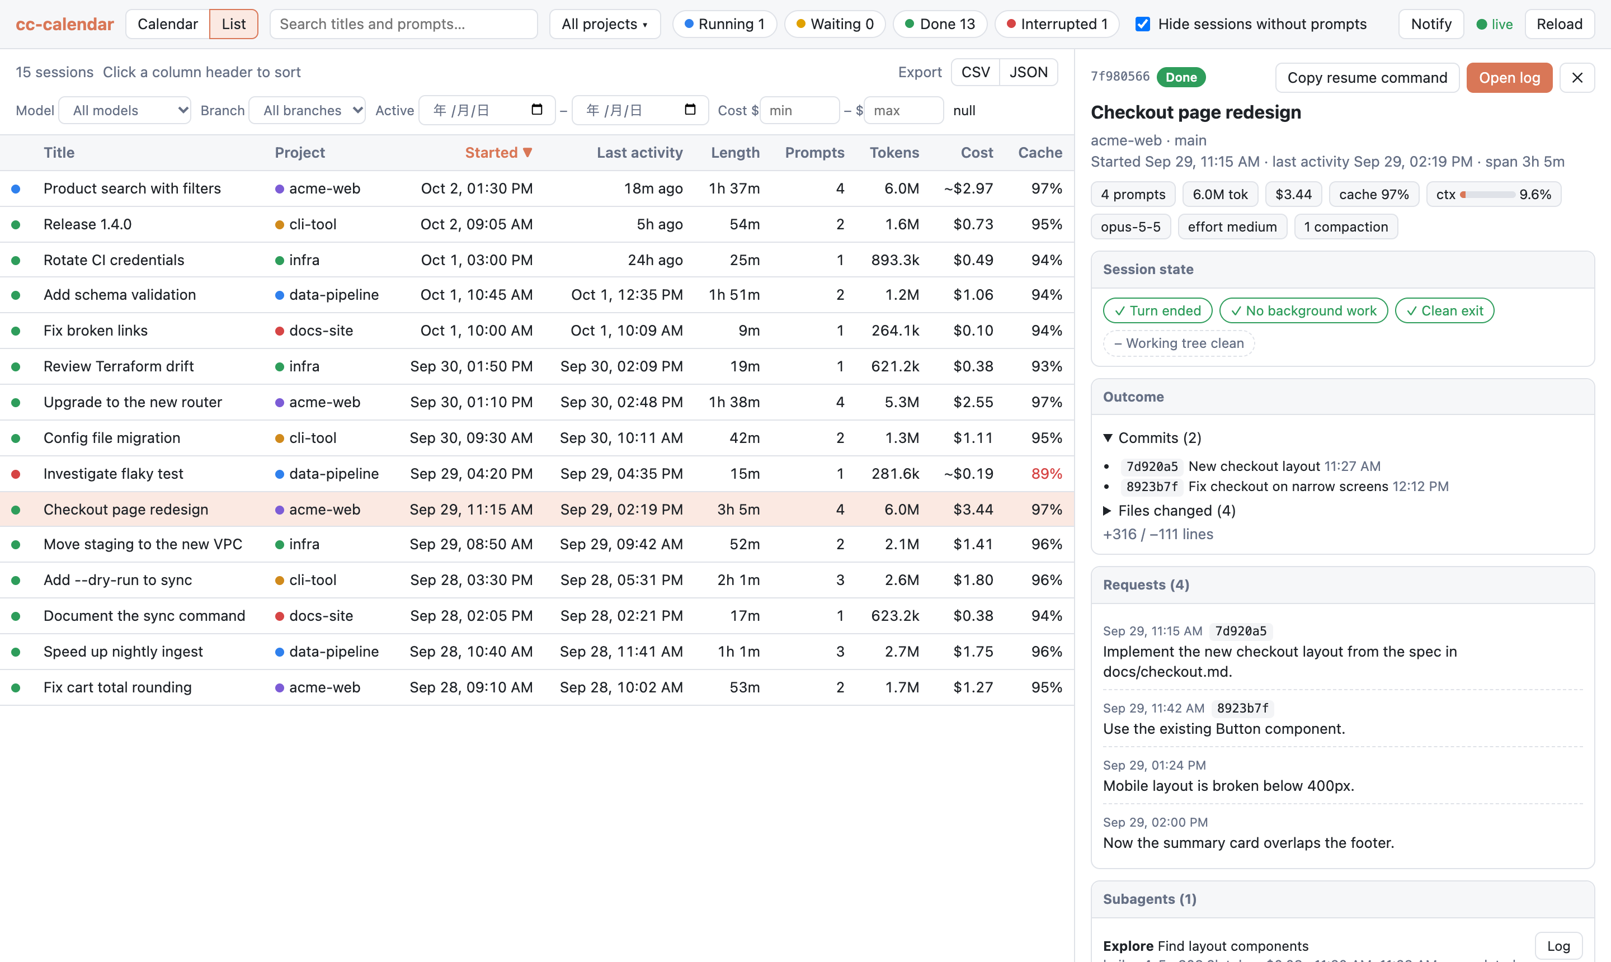
Task: Open the All projects dropdown
Action: pyautogui.click(x=605, y=24)
